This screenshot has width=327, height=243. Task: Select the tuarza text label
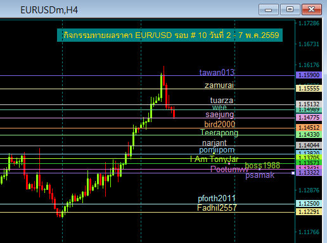point(222,101)
